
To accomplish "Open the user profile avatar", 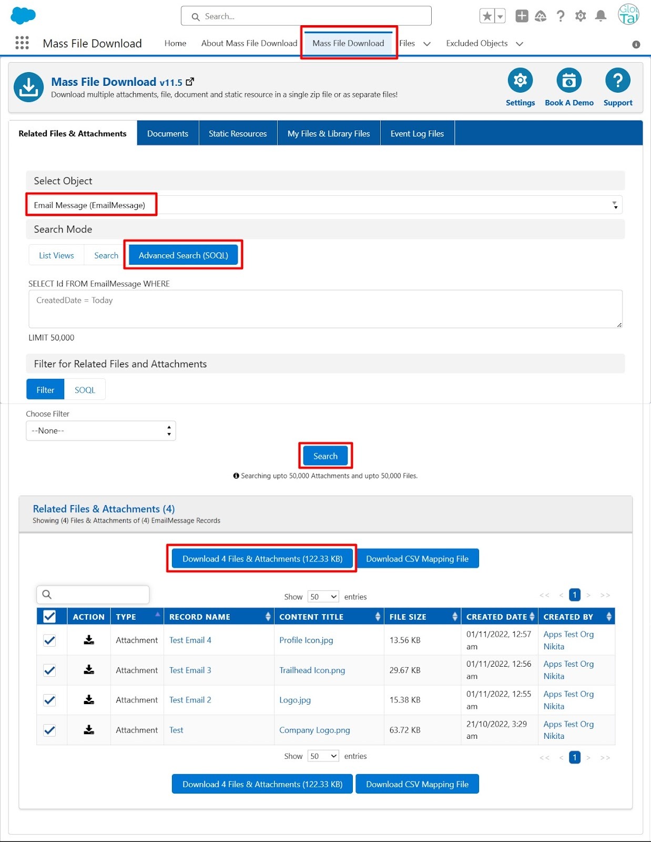I will tap(628, 15).
